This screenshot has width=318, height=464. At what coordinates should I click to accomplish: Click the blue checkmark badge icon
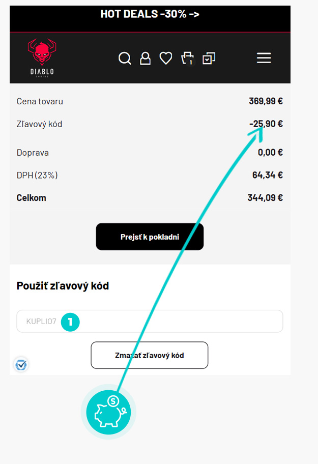(21, 365)
